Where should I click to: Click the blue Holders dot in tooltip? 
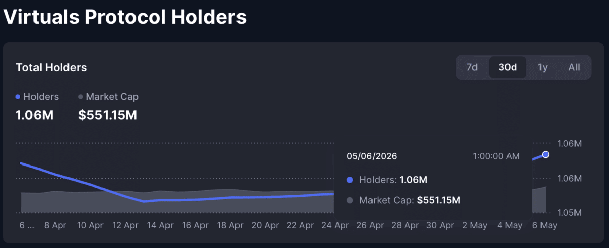click(x=349, y=180)
